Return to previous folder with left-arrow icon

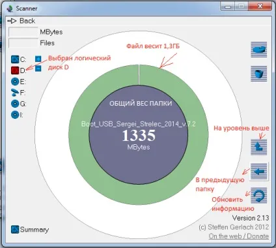[x=259, y=172]
